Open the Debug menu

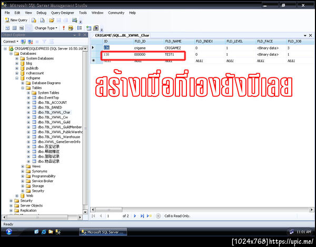tap(41, 13)
